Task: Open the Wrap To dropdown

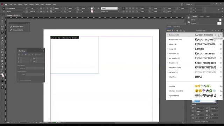Action: [35, 69]
